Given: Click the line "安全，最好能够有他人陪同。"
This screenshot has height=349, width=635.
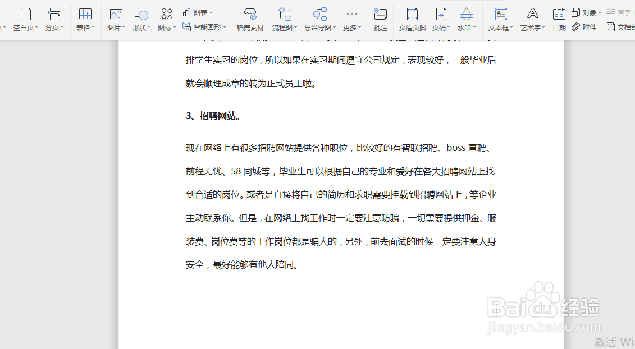Looking at the screenshot, I should click(x=242, y=265).
